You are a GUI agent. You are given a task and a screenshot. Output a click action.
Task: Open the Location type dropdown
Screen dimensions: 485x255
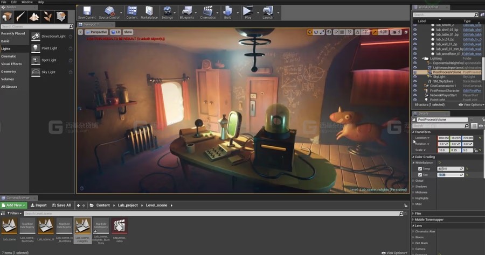coord(422,138)
